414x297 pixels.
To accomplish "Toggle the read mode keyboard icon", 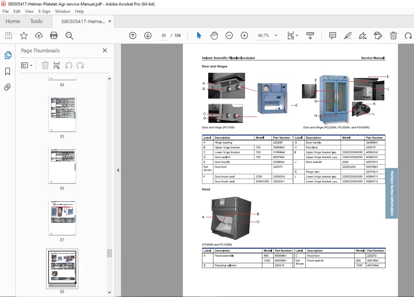I will (x=310, y=36).
